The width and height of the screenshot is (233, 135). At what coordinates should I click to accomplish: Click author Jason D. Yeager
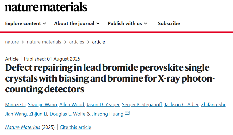pos(103,105)
